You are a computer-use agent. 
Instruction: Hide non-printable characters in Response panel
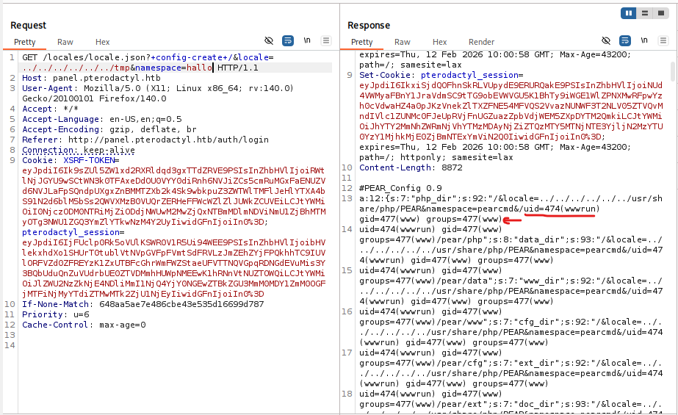point(606,41)
